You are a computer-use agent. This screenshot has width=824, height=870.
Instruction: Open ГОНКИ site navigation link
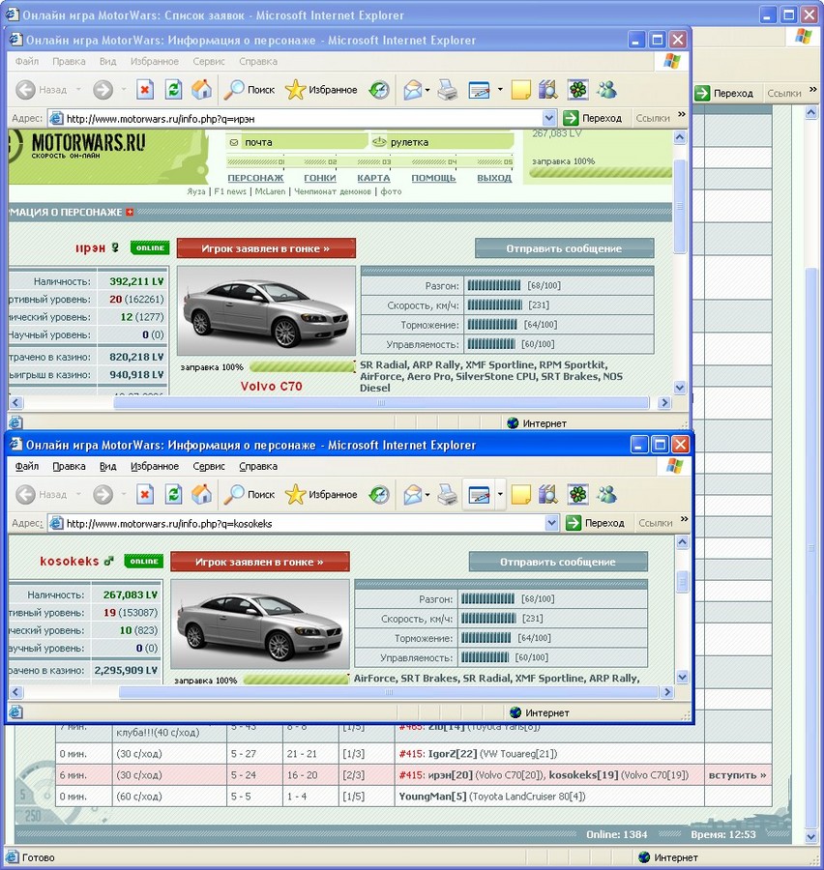pyautogui.click(x=320, y=178)
